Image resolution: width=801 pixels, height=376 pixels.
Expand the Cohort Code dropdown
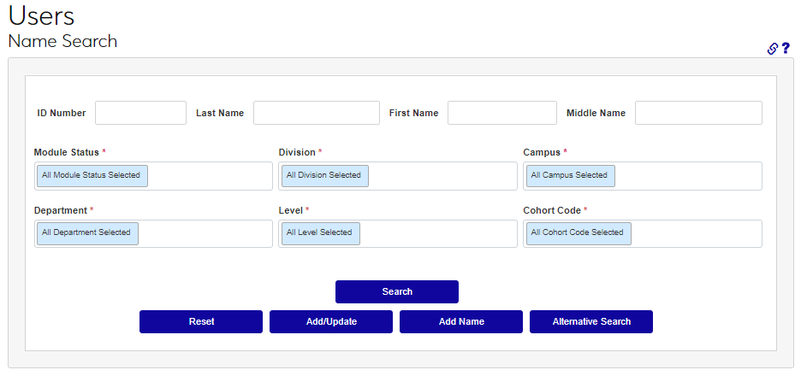tap(695, 233)
